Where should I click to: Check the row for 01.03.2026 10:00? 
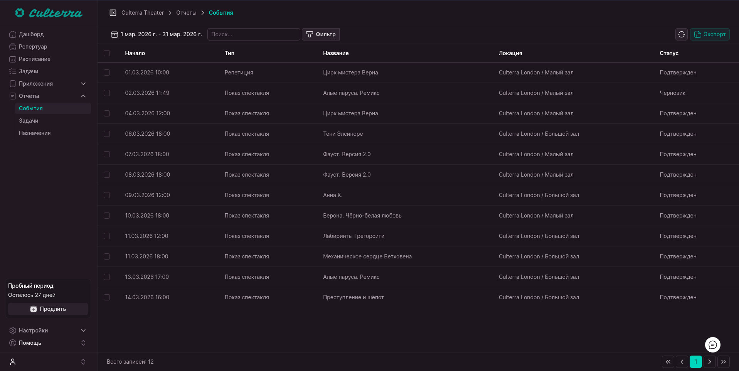(x=107, y=73)
